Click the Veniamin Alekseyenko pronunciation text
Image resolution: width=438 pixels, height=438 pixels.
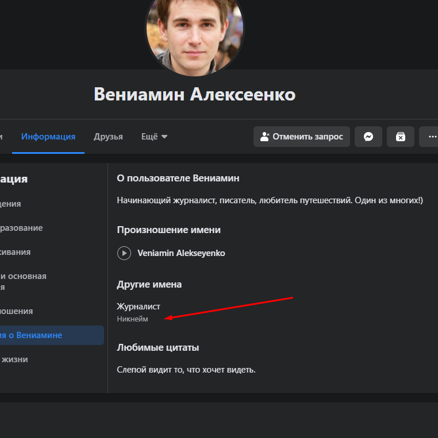point(181,253)
